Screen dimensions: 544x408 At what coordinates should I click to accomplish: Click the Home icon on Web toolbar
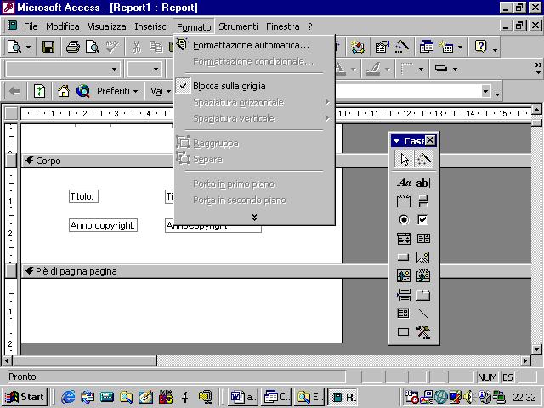tap(64, 91)
